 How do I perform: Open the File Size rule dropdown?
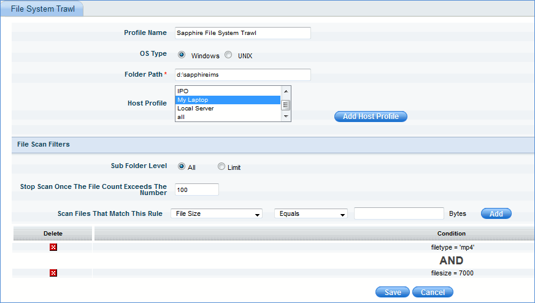pyautogui.click(x=216, y=213)
